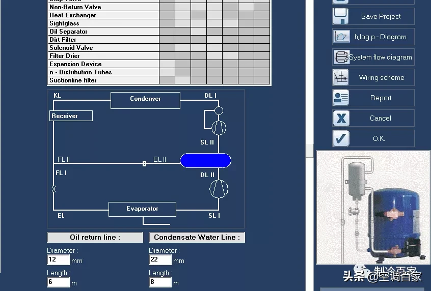Generate the Report

tap(373, 98)
